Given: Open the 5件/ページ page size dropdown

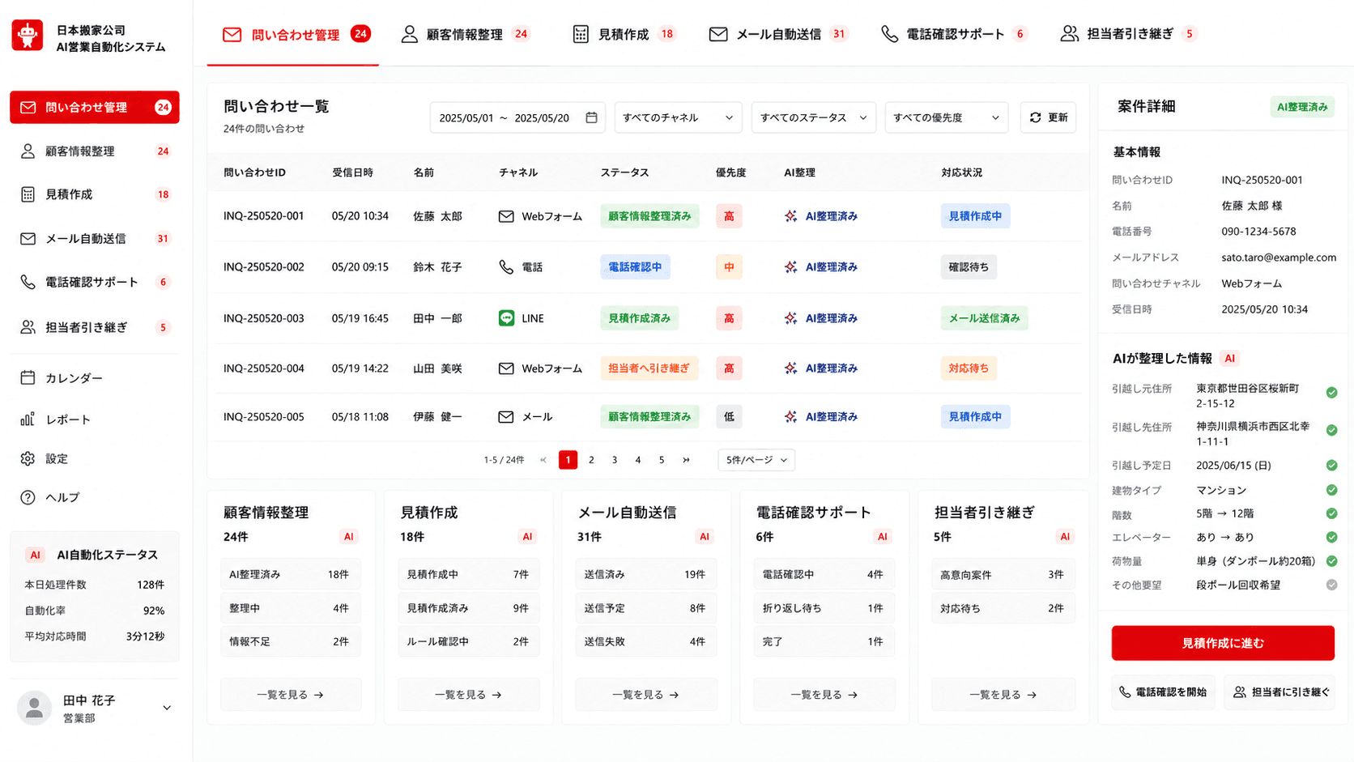Looking at the screenshot, I should (756, 460).
